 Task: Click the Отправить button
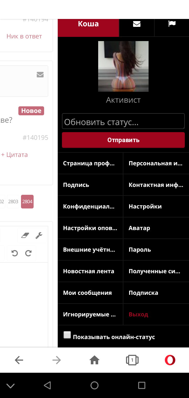click(123, 140)
